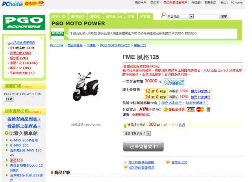Click 風格125 breadcrumb link
Viewport: 252px width, 182px height.
(140, 45)
